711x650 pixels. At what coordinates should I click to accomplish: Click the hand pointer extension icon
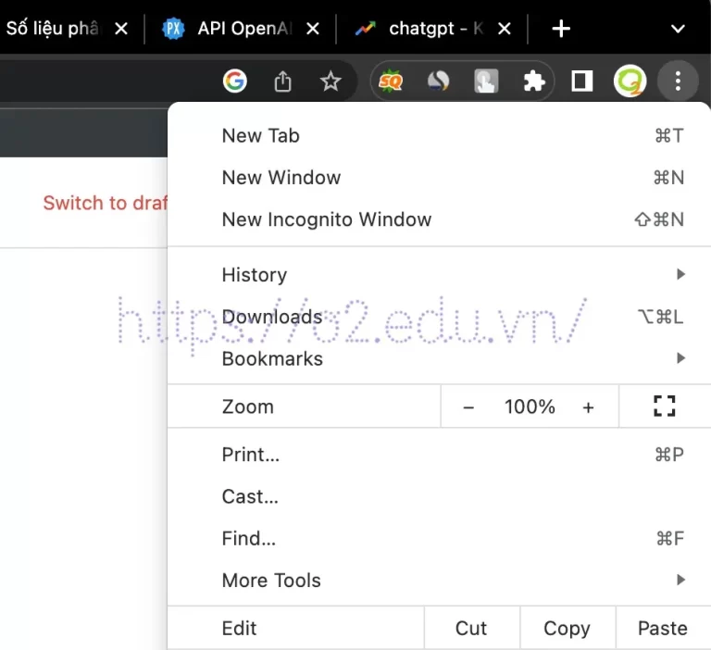pos(486,81)
